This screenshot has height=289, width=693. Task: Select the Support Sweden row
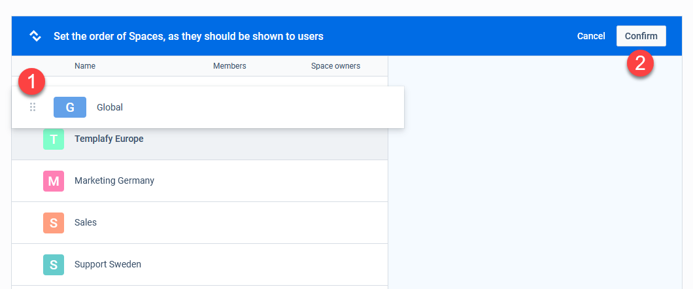click(x=200, y=265)
